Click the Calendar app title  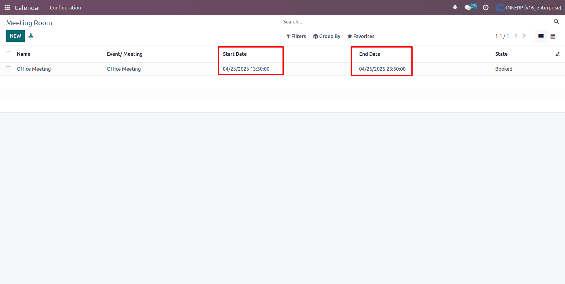point(27,8)
